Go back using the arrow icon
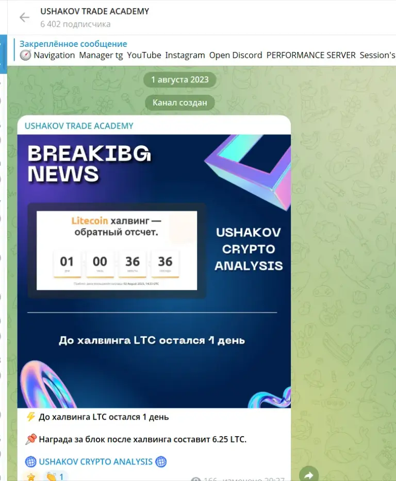The width and height of the screenshot is (396, 481). click(x=24, y=18)
